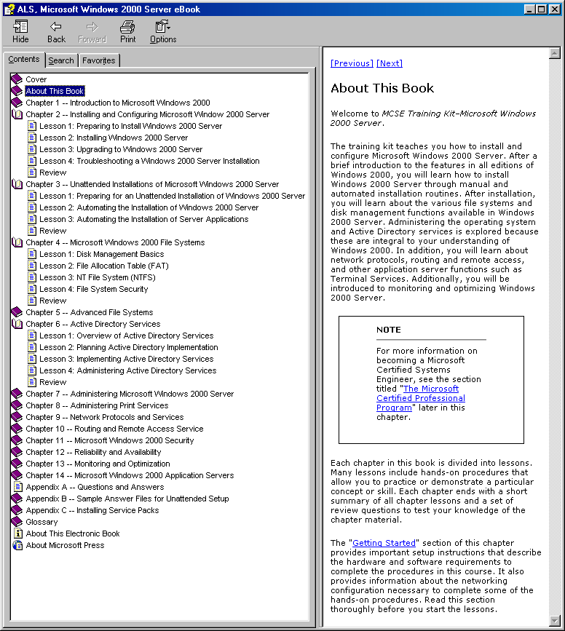Click the scroll up arrow in content pane

555,53
